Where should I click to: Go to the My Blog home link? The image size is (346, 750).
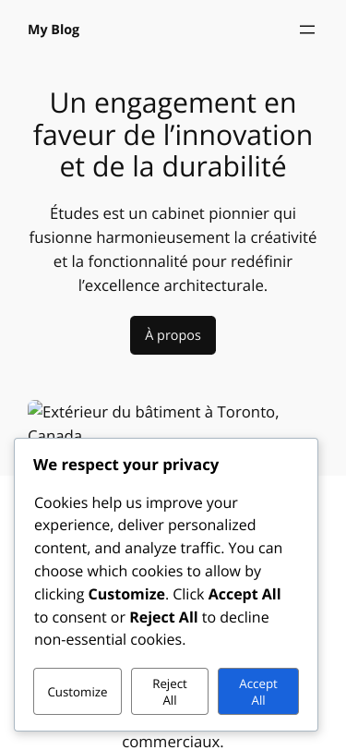click(x=54, y=30)
